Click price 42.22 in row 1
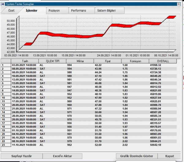The width and height of the screenshot is (184, 162). coord(98,65)
